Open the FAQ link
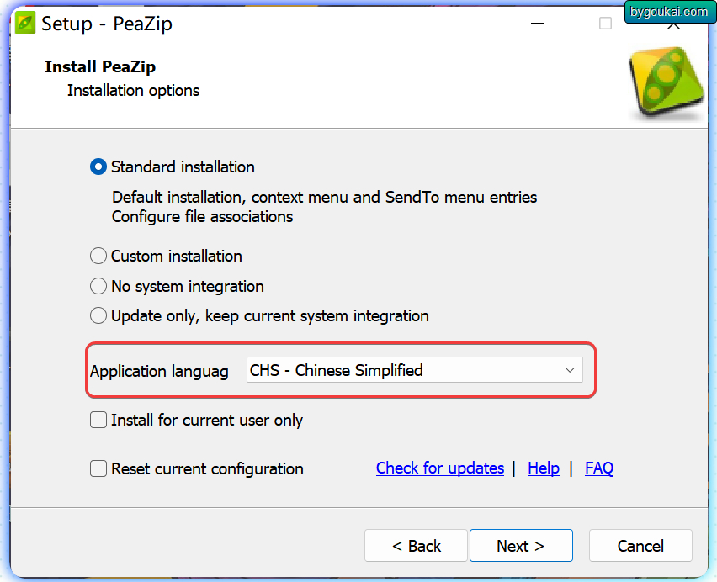The image size is (717, 582). point(598,468)
